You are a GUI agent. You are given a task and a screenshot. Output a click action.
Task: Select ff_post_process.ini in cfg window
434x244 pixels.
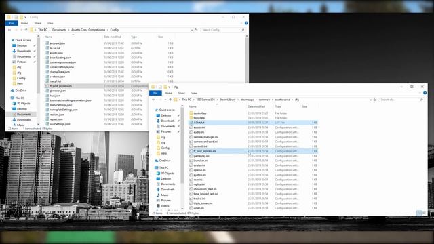coord(205,151)
